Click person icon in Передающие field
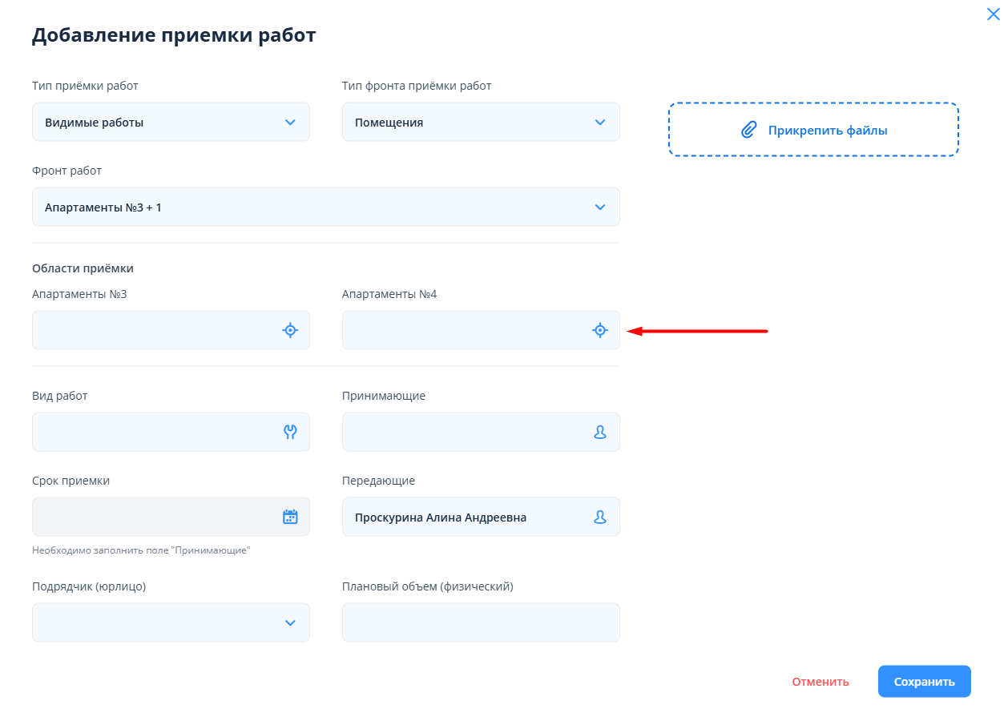This screenshot has width=1004, height=713. click(x=599, y=517)
